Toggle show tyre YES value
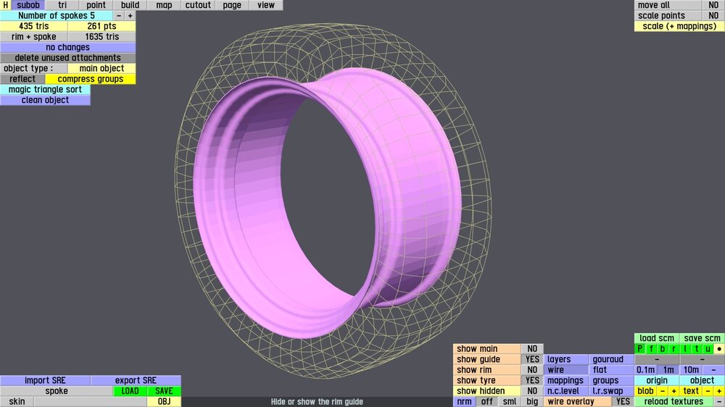Screen dimensions: 725x407 tap(532, 380)
